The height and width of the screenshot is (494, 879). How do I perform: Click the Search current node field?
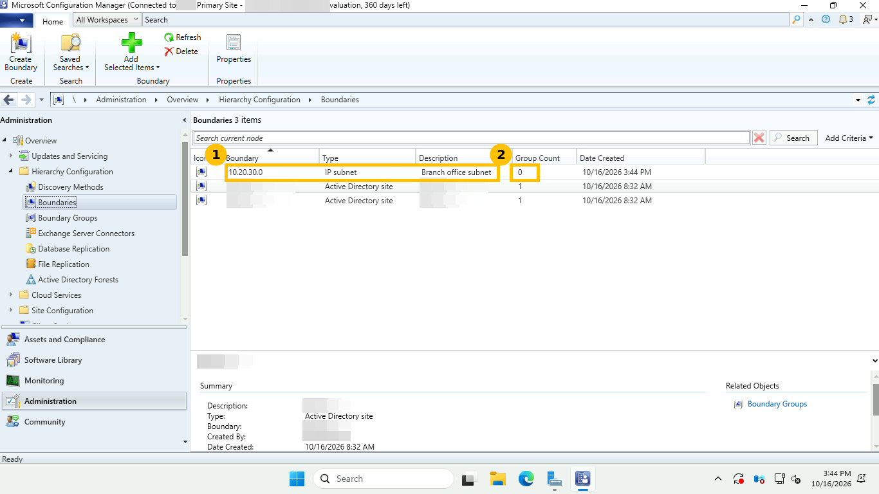click(472, 138)
